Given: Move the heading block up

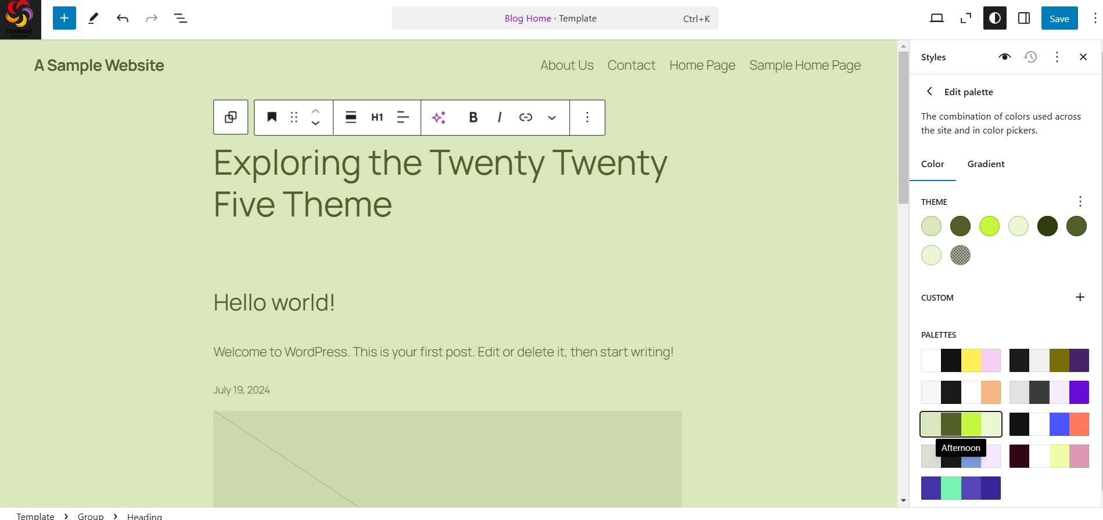Looking at the screenshot, I should (x=315, y=111).
